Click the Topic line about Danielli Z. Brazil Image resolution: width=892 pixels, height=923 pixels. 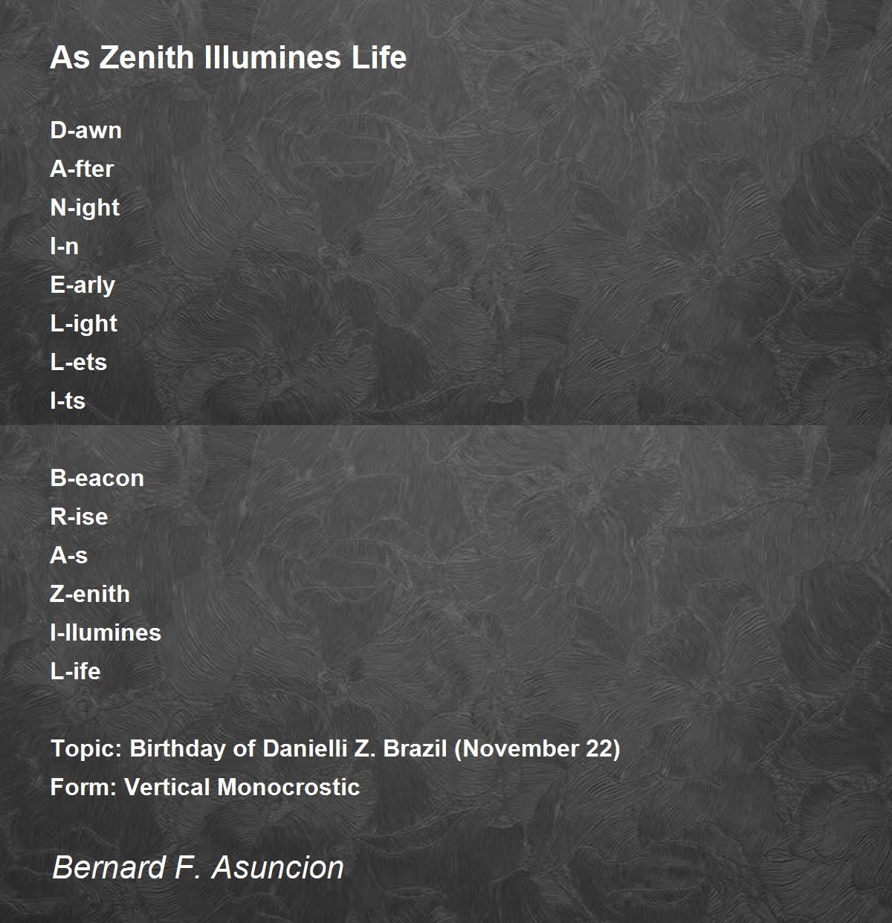point(335,748)
